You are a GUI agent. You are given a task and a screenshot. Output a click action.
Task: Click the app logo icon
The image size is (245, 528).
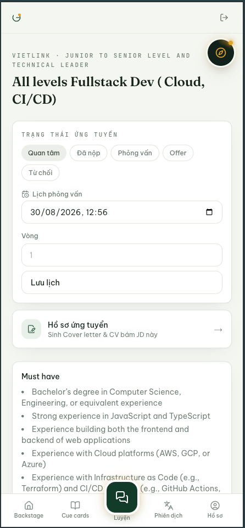click(16, 18)
